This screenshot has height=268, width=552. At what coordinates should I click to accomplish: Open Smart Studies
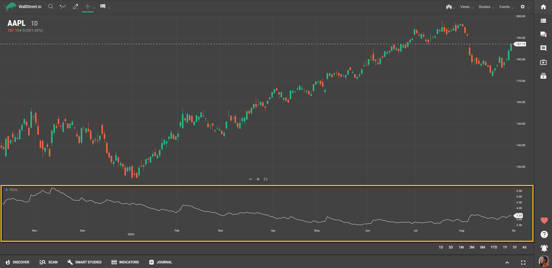(x=84, y=262)
